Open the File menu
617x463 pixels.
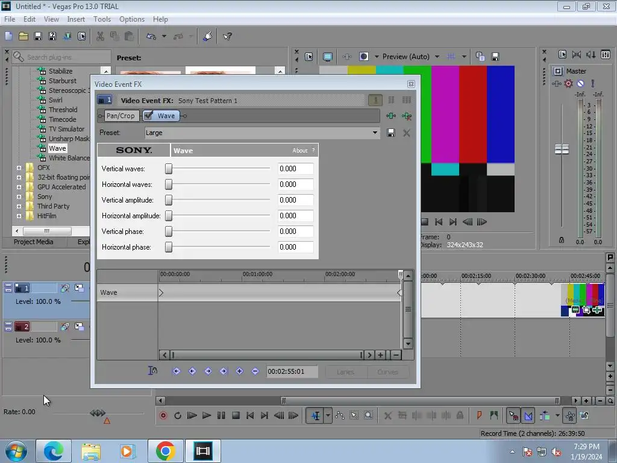[x=10, y=19]
